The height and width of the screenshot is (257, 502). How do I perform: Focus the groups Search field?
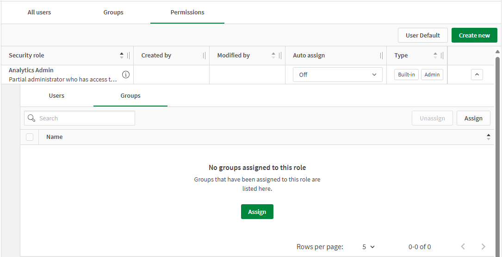coord(86,119)
